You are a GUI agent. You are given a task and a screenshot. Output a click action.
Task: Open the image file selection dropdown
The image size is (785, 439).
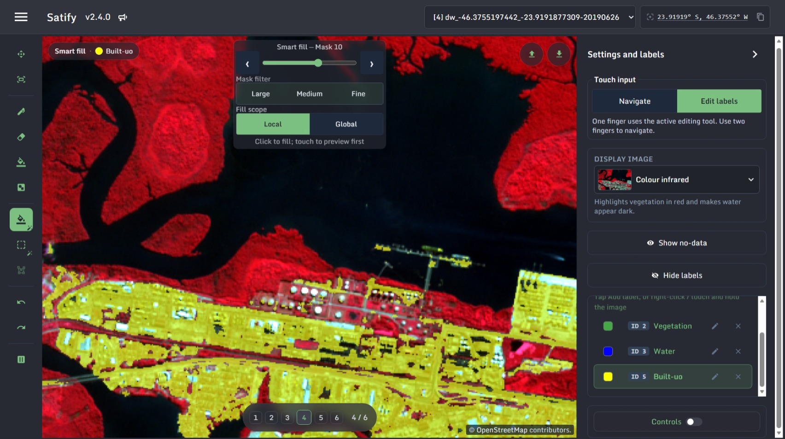point(530,17)
